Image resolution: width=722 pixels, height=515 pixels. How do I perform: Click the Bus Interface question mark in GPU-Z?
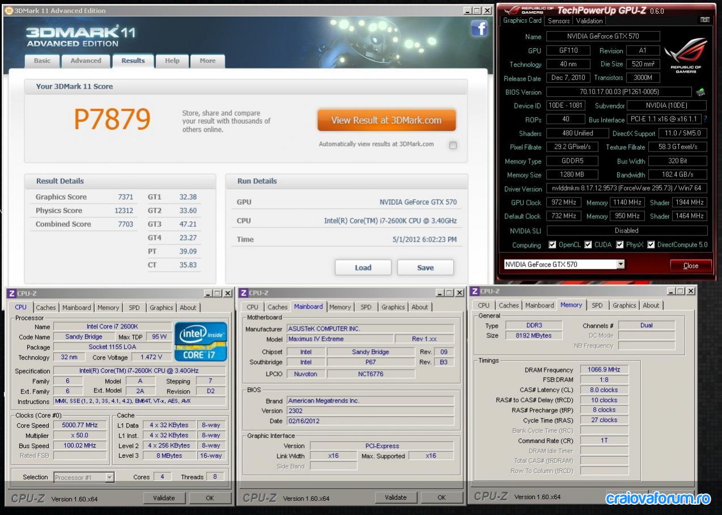[705, 120]
